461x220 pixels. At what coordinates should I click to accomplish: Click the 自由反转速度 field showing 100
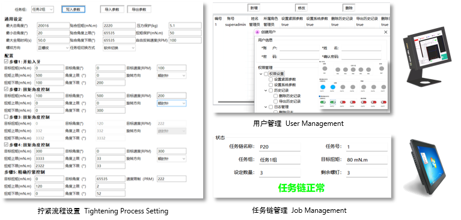185,40
